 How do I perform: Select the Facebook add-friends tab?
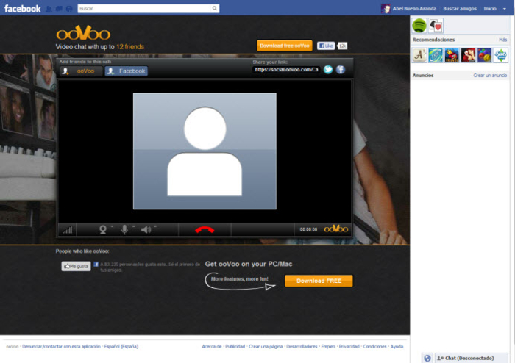127,71
